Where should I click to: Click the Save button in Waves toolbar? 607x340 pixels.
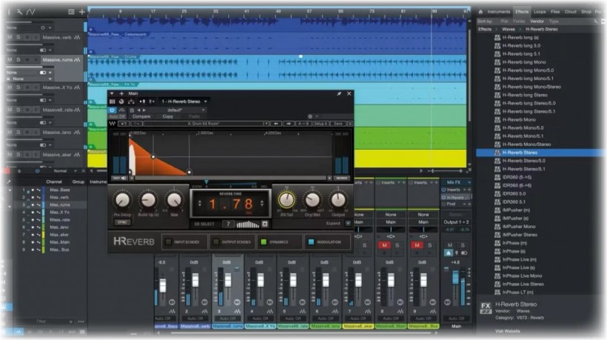coord(338,124)
